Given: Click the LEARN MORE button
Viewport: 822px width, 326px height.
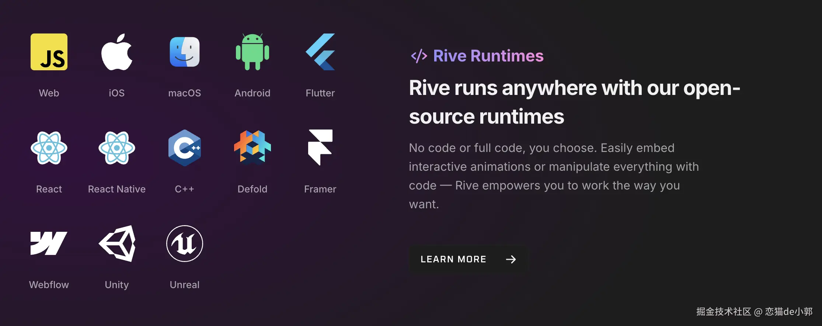Looking at the screenshot, I should point(468,259).
